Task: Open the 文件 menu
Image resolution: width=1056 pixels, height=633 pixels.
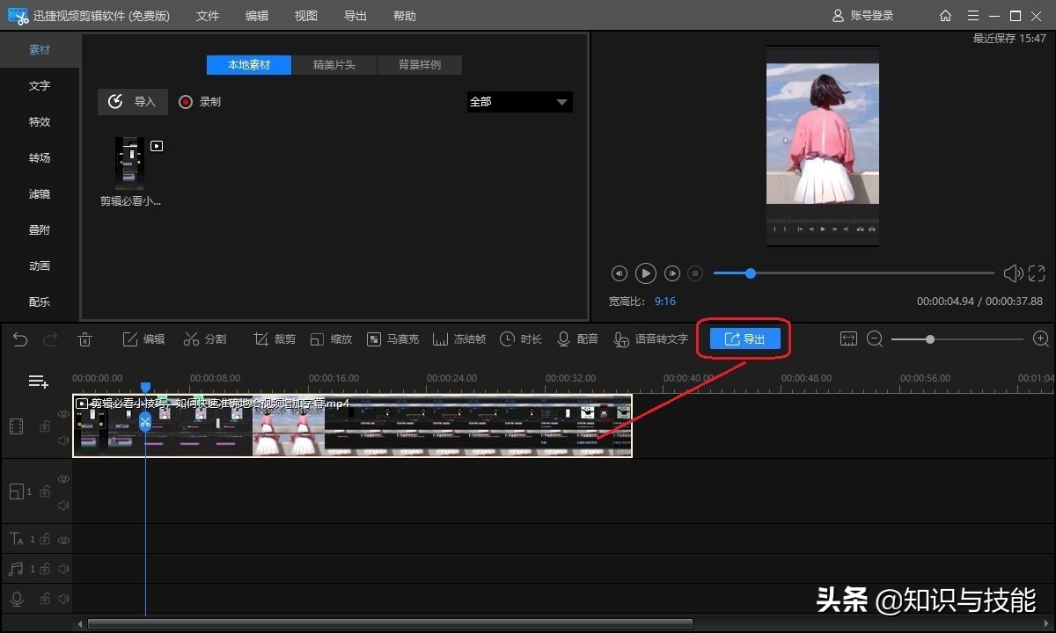Action: [x=208, y=15]
